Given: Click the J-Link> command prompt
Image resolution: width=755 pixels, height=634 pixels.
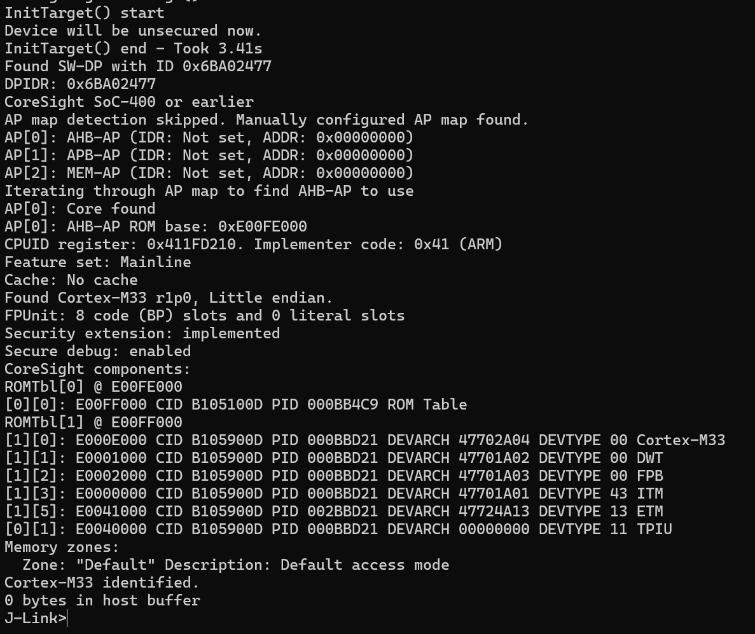Looking at the screenshot, I should [36, 618].
